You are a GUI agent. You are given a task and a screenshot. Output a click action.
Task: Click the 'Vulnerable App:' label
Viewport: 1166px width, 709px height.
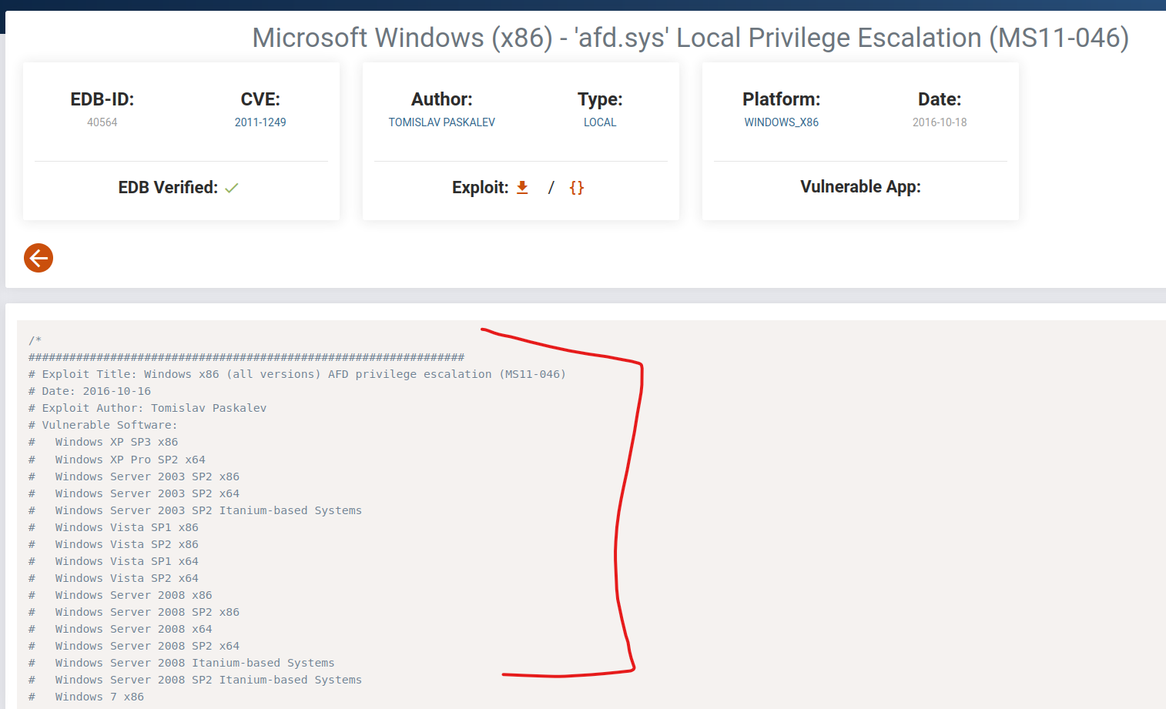(x=860, y=187)
